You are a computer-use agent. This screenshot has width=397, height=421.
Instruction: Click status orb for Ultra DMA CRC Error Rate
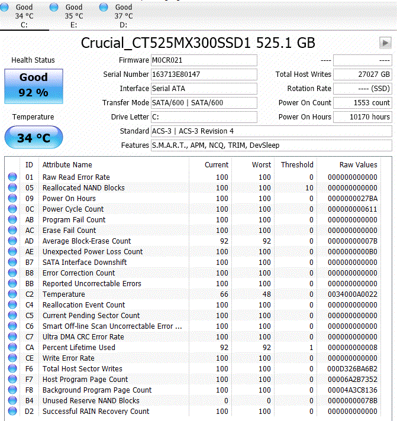pos(12,336)
